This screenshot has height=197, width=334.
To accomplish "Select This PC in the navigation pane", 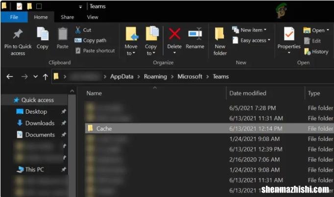I will 31,169.
